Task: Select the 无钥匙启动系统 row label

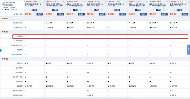Action: (18, 91)
